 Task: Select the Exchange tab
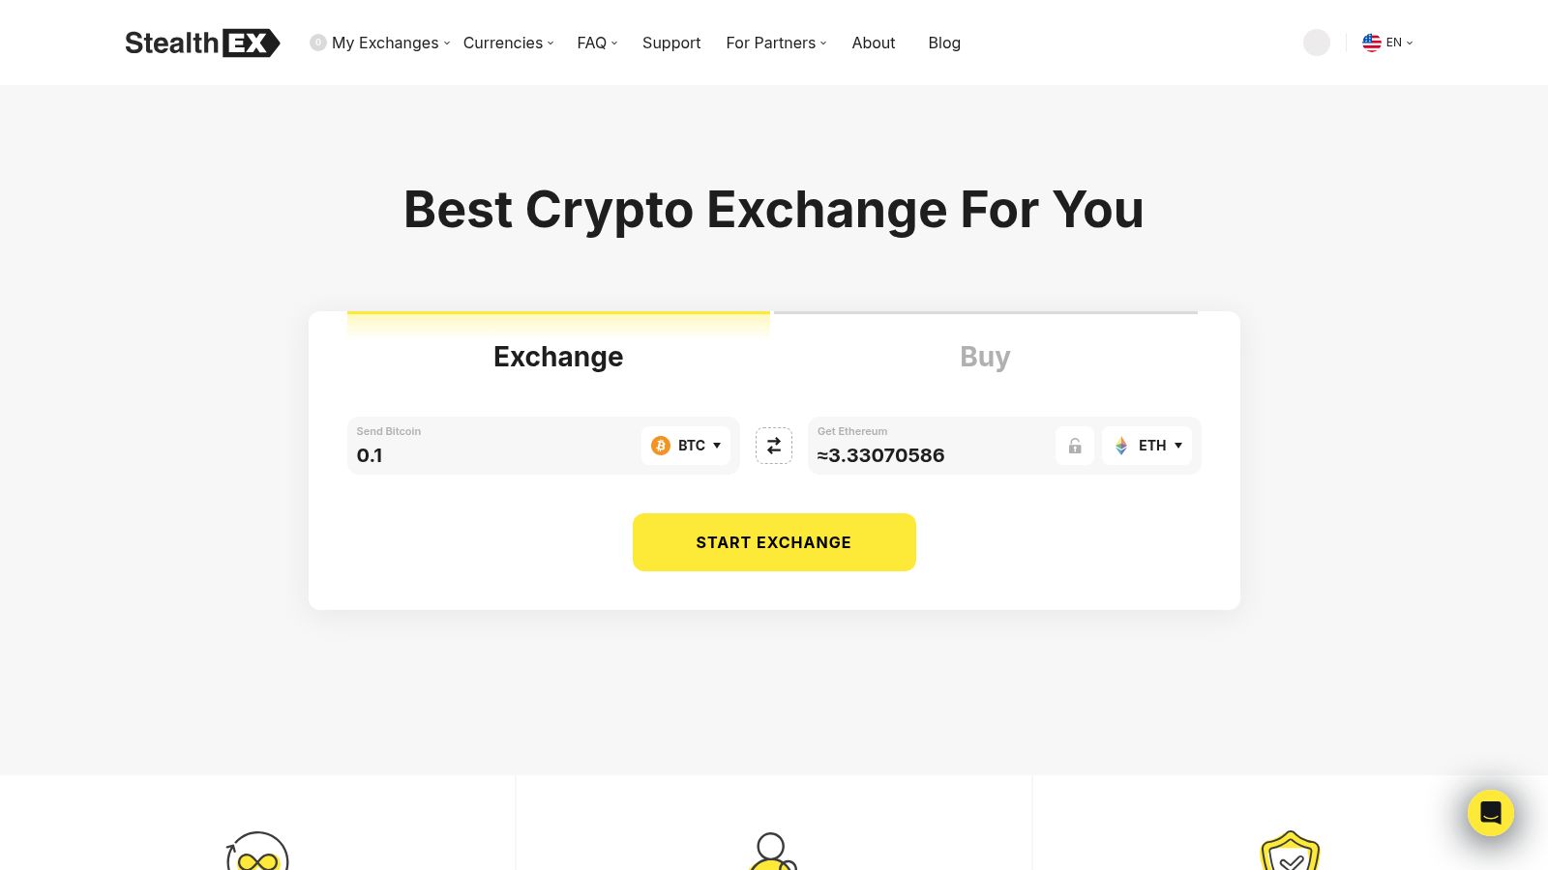[x=558, y=357]
